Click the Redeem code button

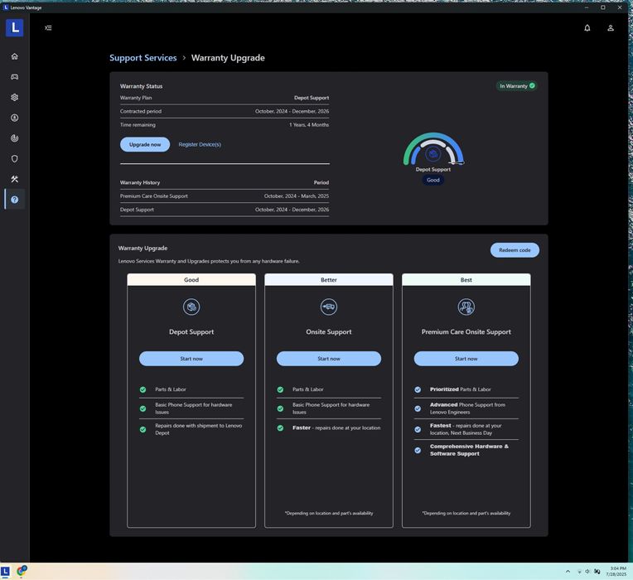515,250
